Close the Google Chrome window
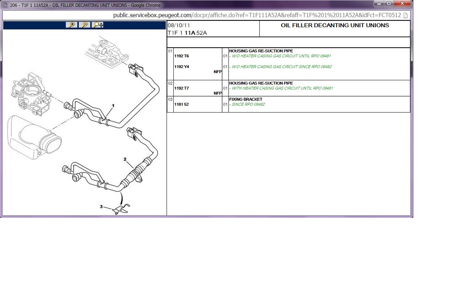 pos(402,4)
